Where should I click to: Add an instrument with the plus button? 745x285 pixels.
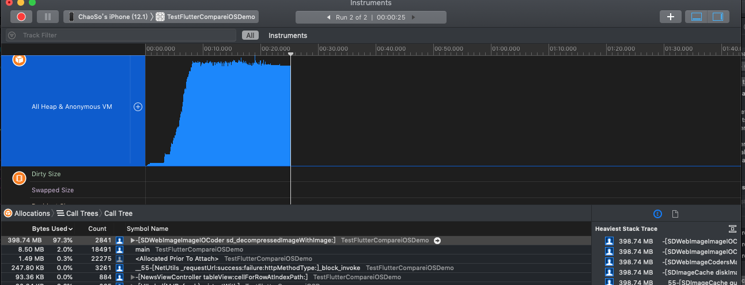(670, 17)
